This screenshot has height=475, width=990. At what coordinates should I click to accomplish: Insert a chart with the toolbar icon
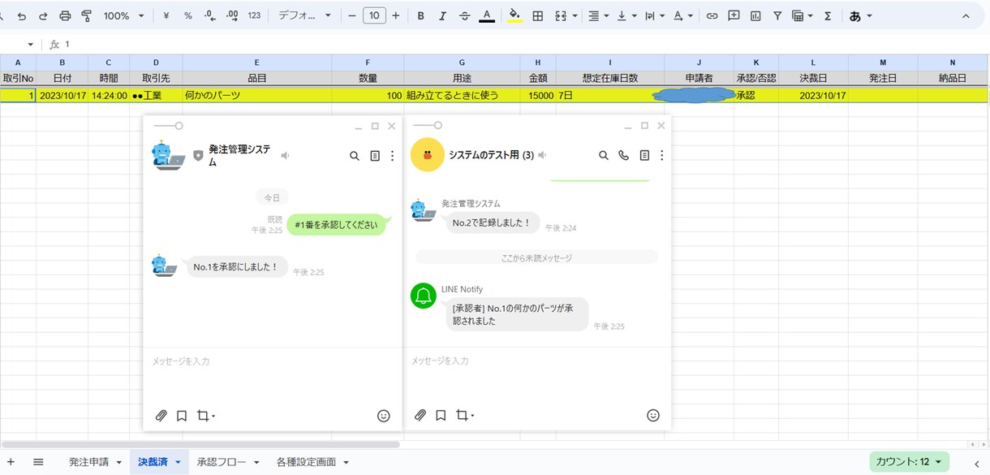[755, 16]
